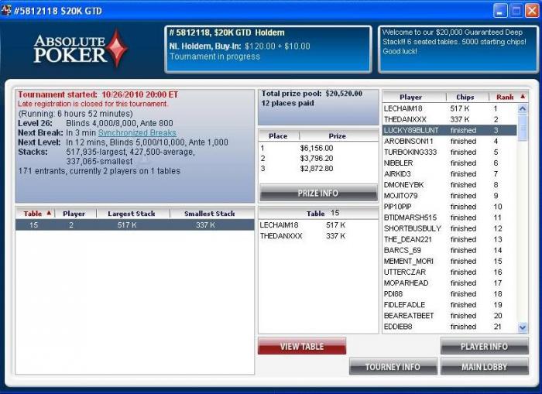Click the third place prize $2,872.80

click(317, 169)
